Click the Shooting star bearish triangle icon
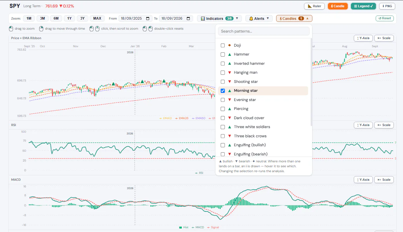Screen dimensions: 403x232 230,82
